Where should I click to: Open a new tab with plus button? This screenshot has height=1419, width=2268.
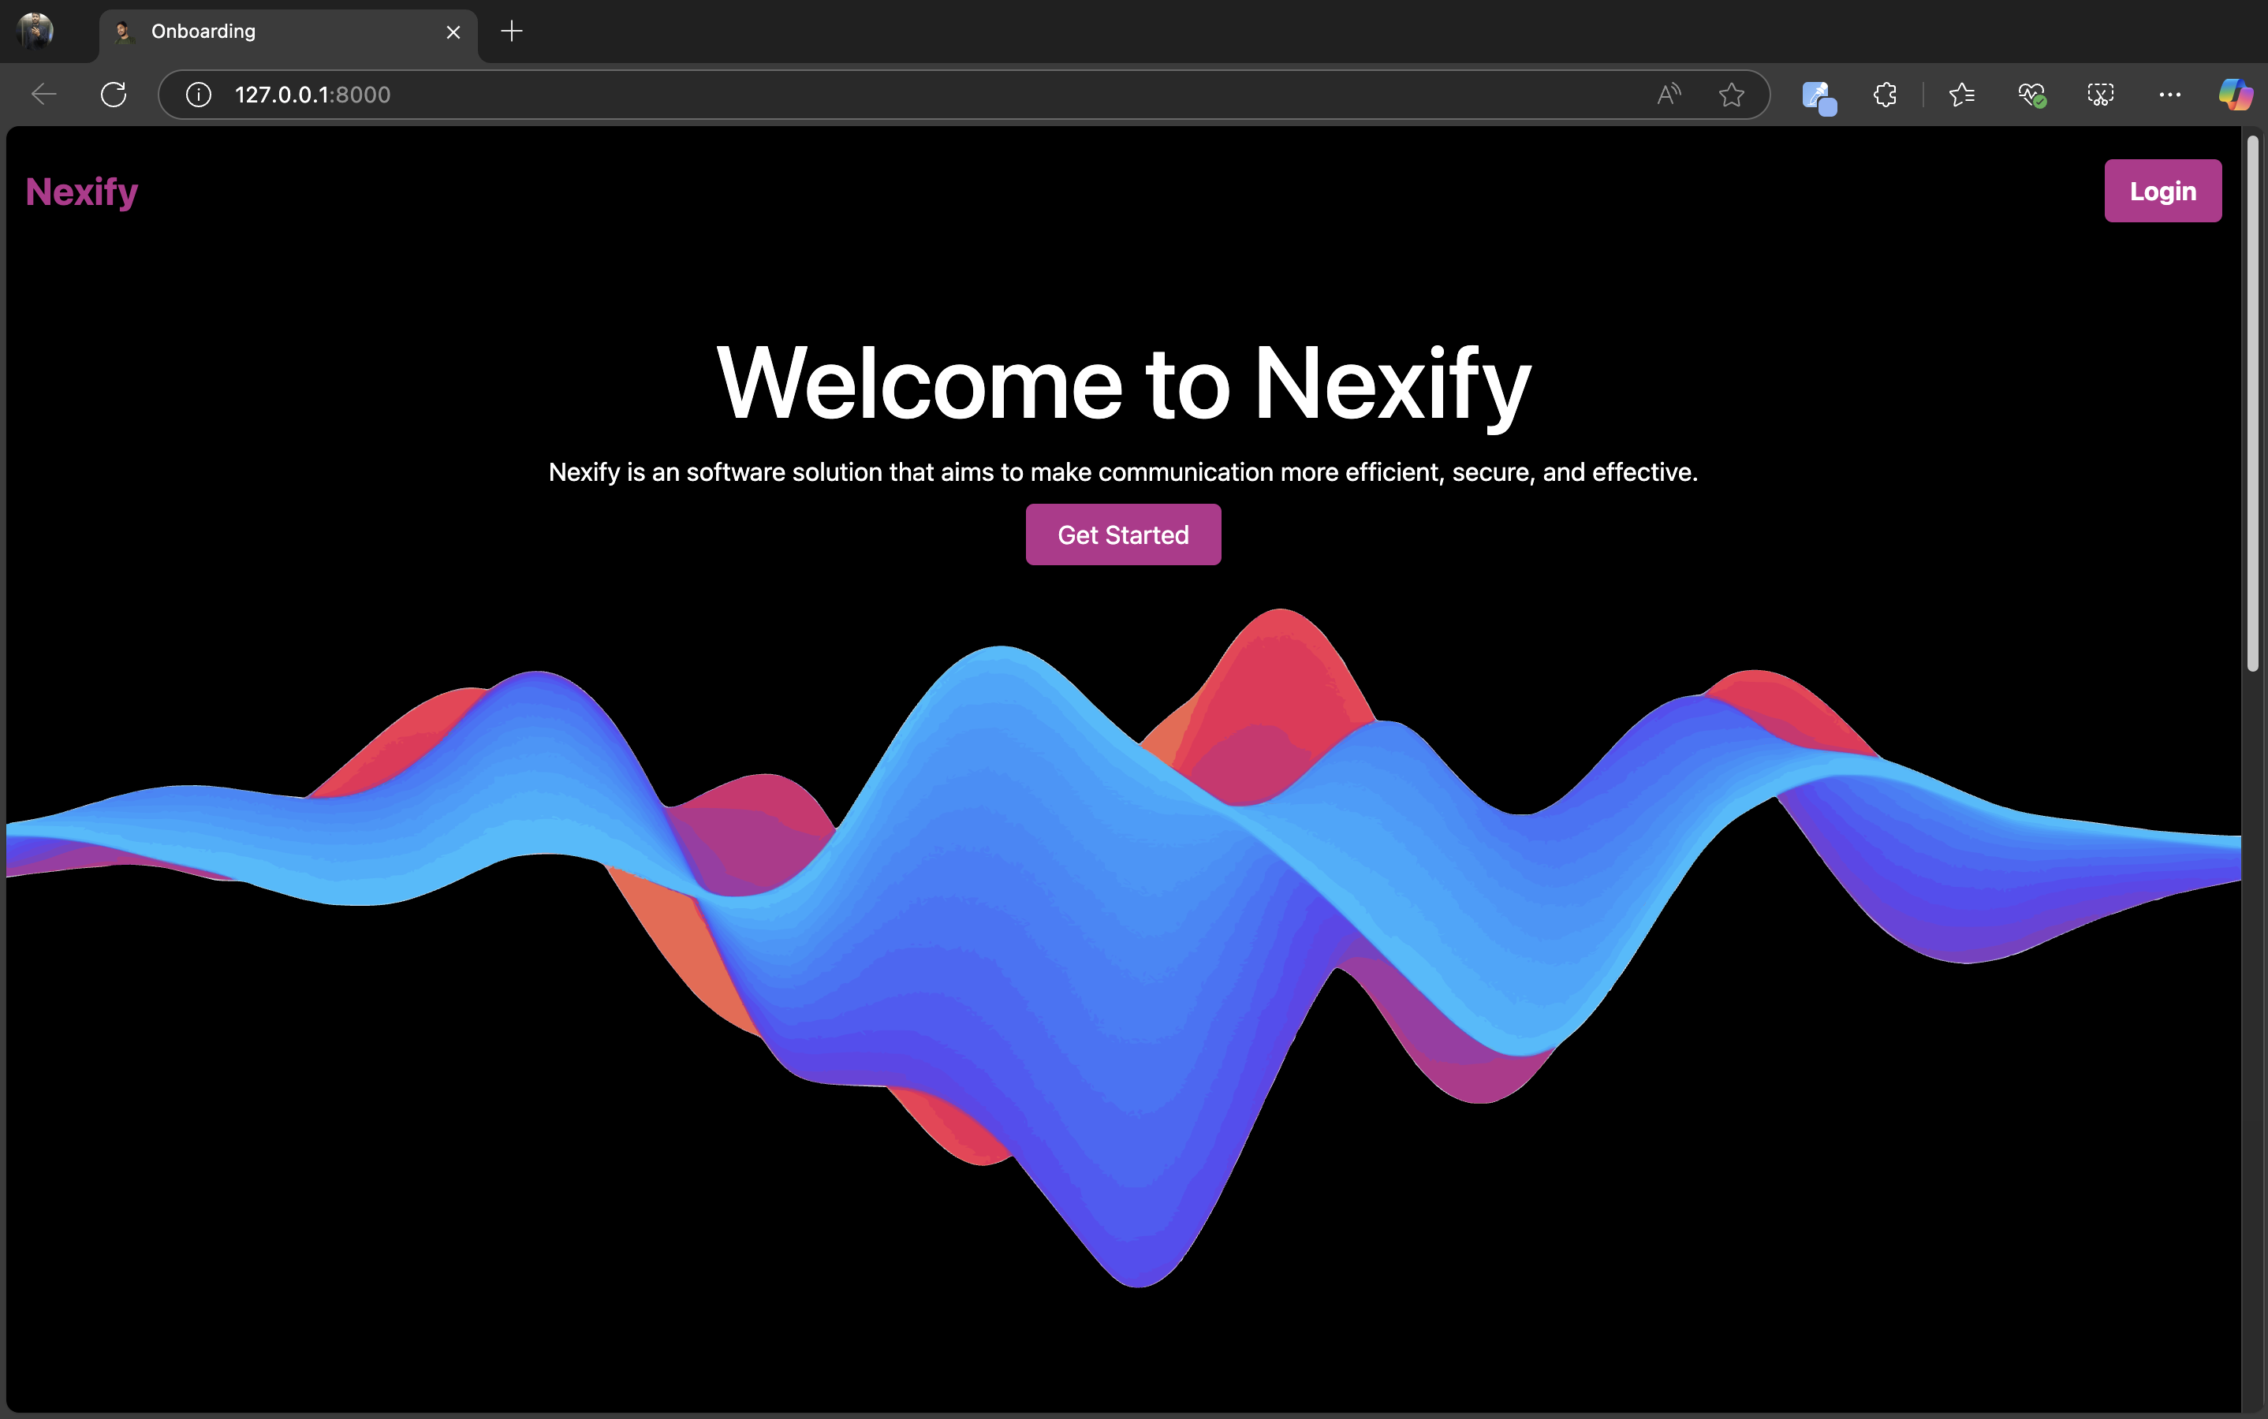[x=512, y=32]
